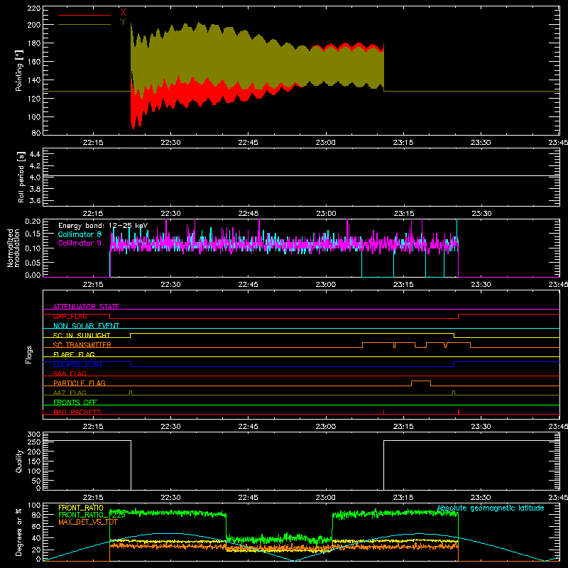Click the 'Energy band: 12-25 keV' annotation
This screenshot has width=568, height=568.
click(103, 226)
